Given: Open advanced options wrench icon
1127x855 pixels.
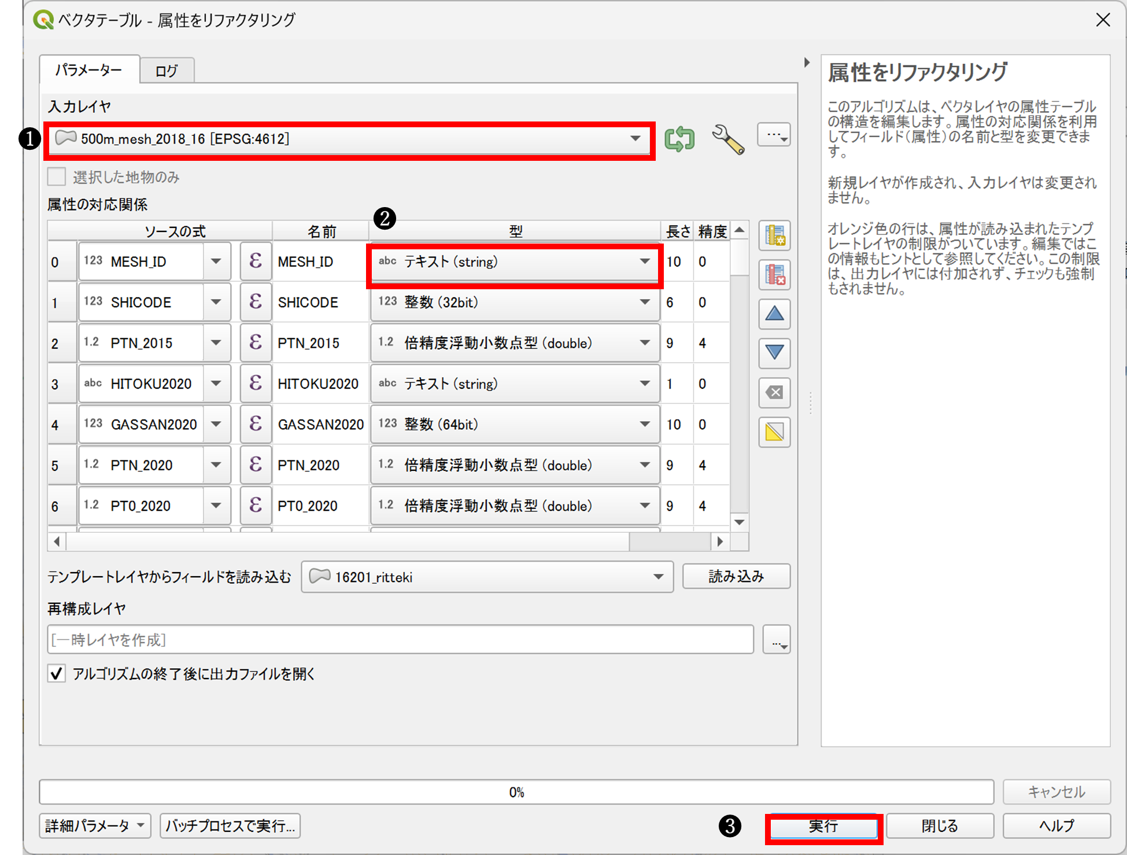Looking at the screenshot, I should [727, 139].
